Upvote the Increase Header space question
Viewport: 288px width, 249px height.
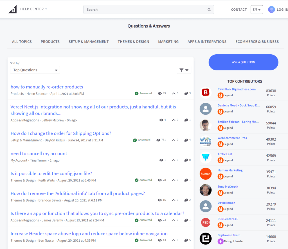point(174,240)
